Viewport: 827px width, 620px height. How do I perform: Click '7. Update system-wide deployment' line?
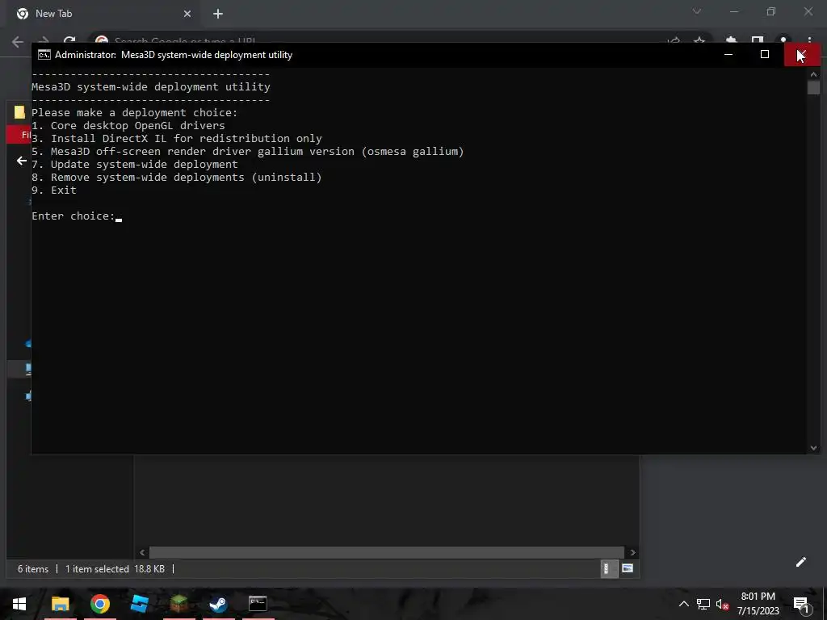[135, 165]
